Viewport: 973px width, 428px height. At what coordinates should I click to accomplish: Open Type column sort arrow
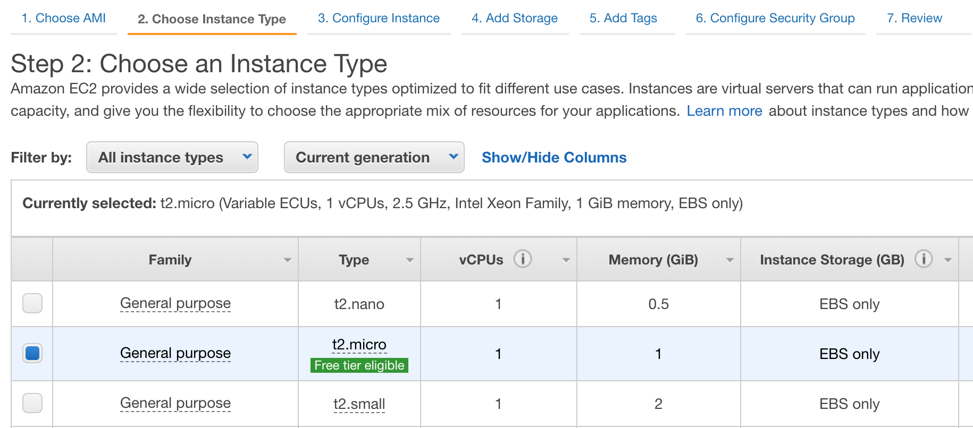(x=410, y=260)
